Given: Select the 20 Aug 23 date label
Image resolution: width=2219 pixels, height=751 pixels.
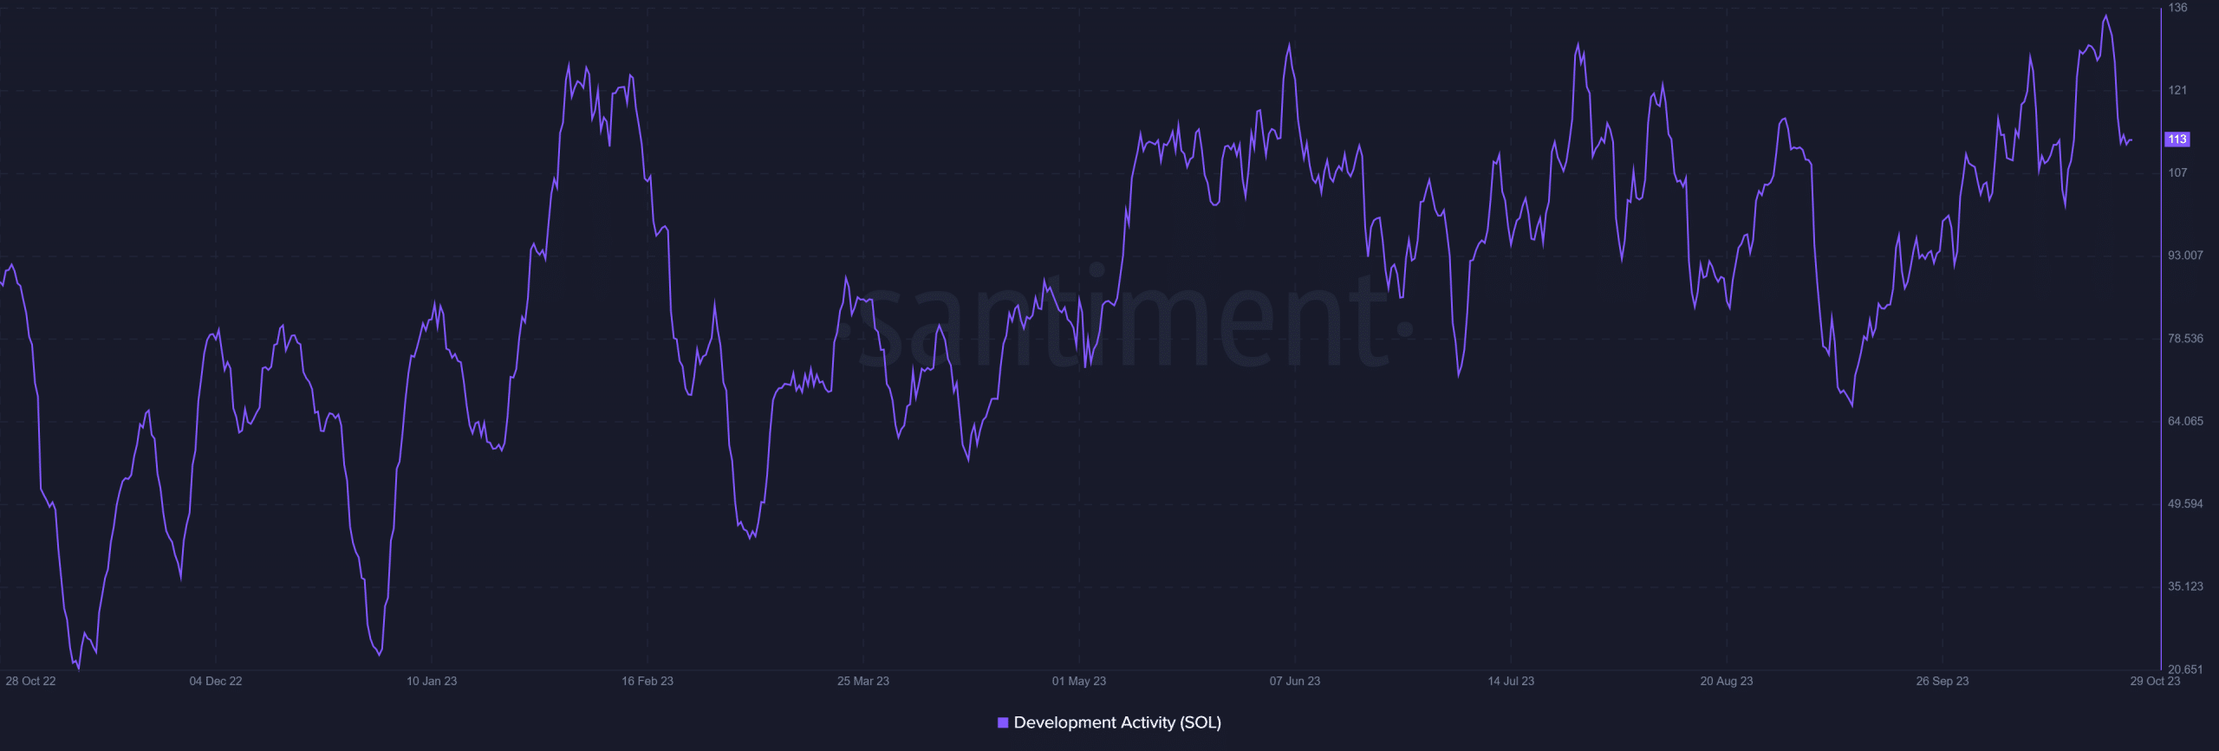Looking at the screenshot, I should click(x=1727, y=681).
